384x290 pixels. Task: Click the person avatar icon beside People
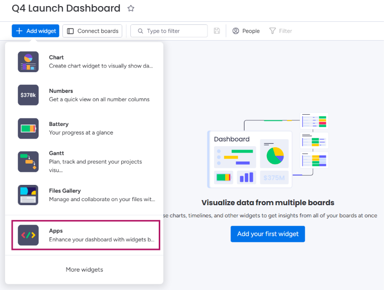pyautogui.click(x=235, y=31)
